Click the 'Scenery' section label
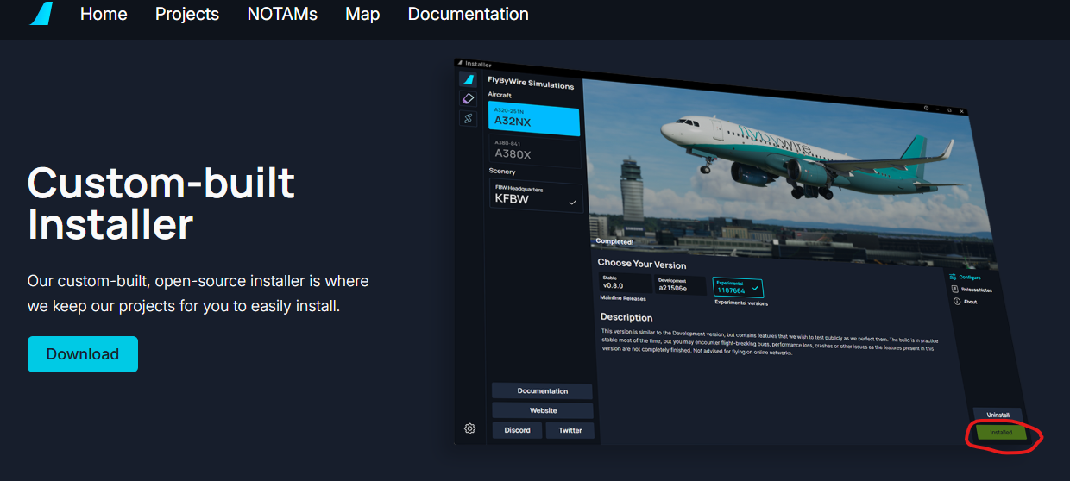This screenshot has height=481, width=1070. click(502, 171)
